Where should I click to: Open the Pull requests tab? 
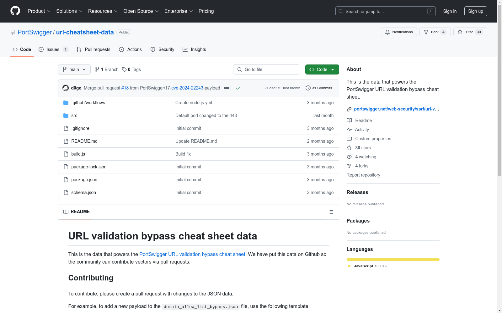pyautogui.click(x=93, y=49)
